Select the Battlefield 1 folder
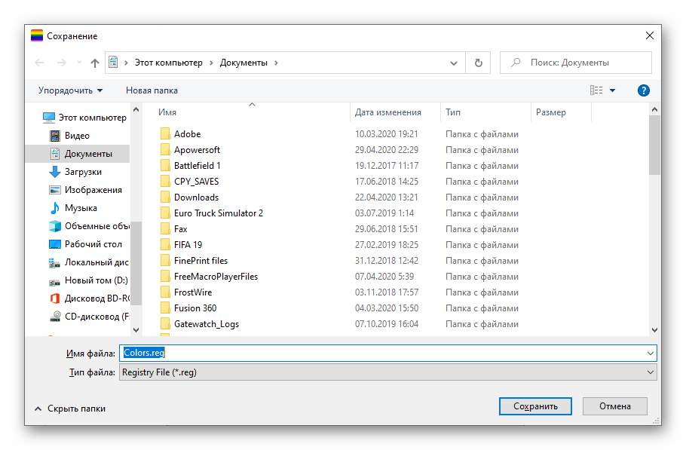686x450 pixels. [x=197, y=166]
